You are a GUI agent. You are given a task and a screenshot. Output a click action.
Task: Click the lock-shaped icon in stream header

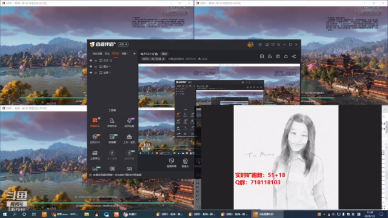270,56
